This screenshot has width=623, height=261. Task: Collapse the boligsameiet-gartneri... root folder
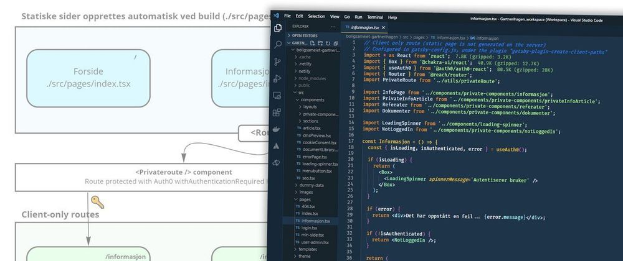pyautogui.click(x=315, y=50)
